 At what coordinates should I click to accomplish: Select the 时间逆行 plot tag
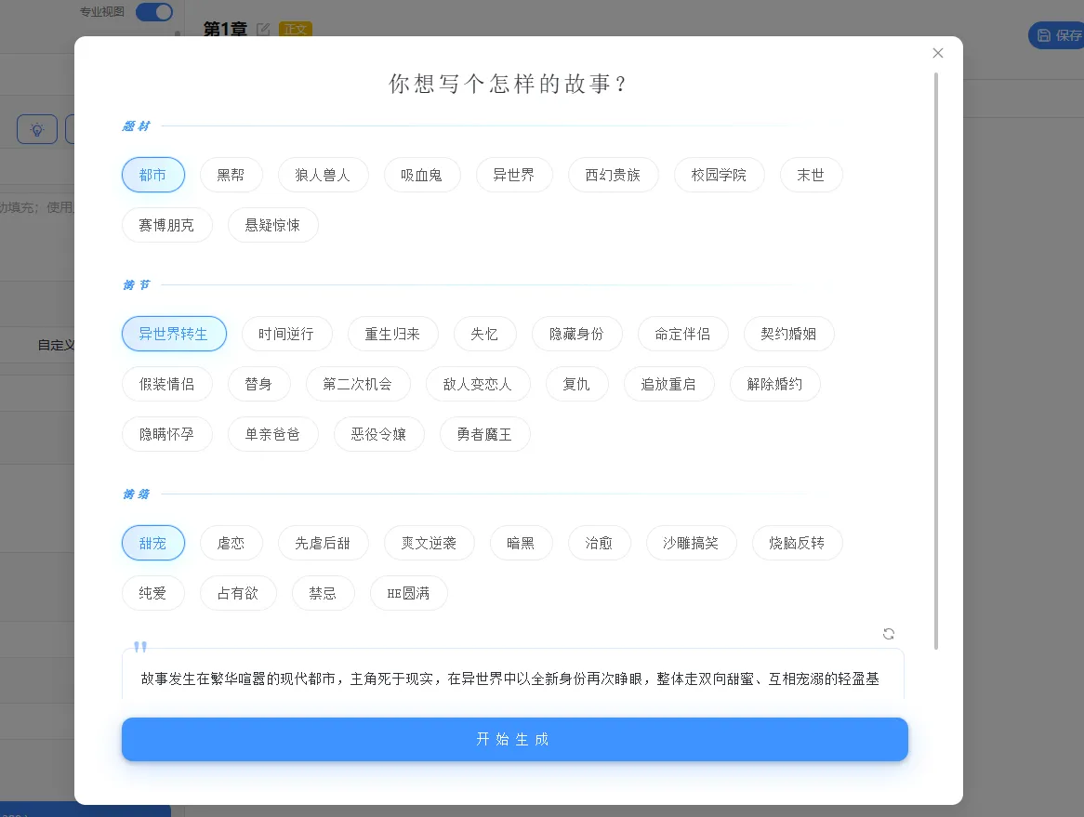[x=286, y=334]
